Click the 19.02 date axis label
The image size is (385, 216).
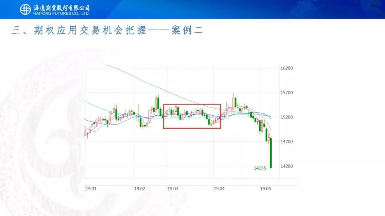pos(139,189)
